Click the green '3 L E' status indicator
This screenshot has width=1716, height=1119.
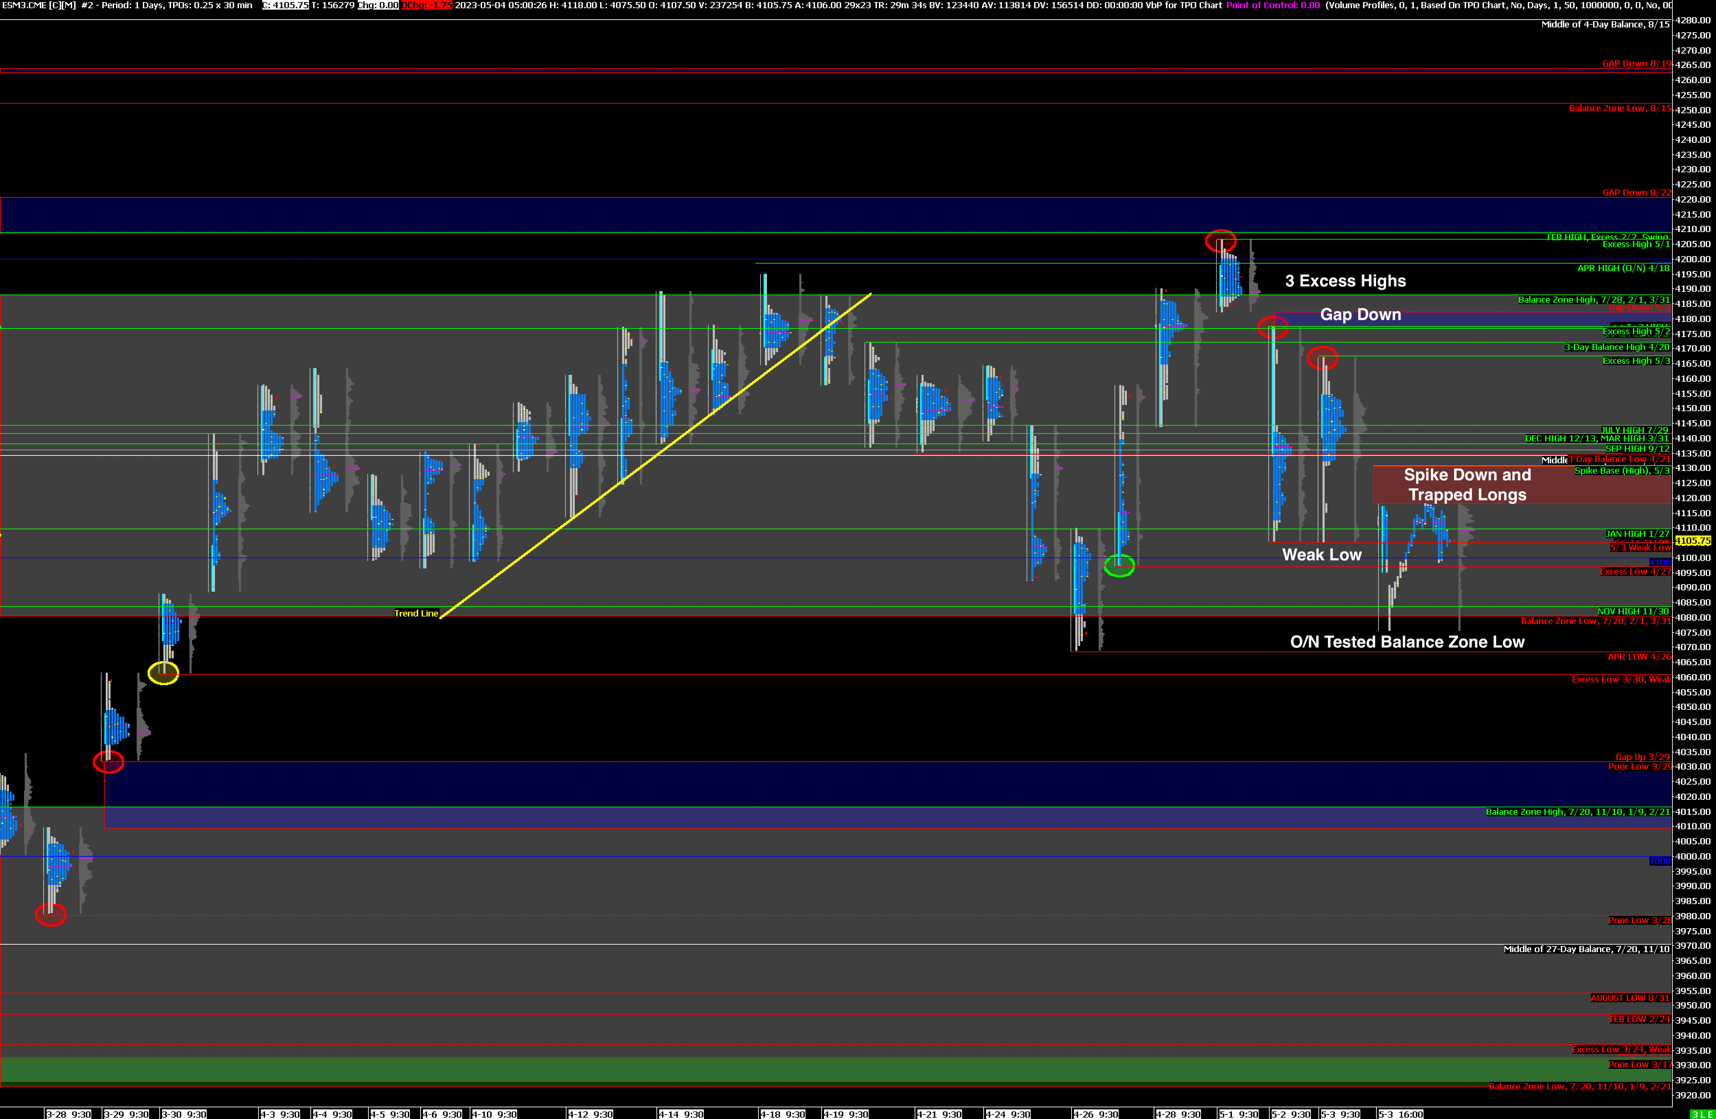point(1702,1115)
